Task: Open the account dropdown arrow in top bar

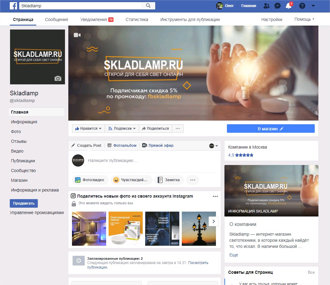Action: coord(313,6)
